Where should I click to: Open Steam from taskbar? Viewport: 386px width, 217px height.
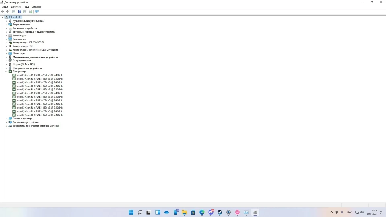pos(220,212)
